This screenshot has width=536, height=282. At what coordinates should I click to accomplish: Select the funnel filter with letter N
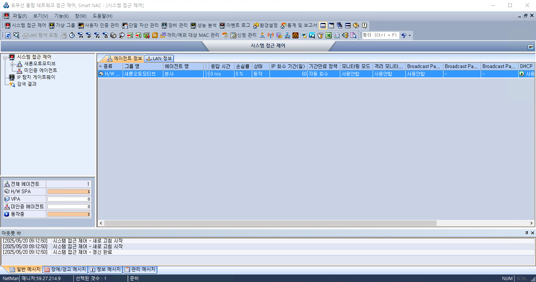pyautogui.click(x=97, y=35)
